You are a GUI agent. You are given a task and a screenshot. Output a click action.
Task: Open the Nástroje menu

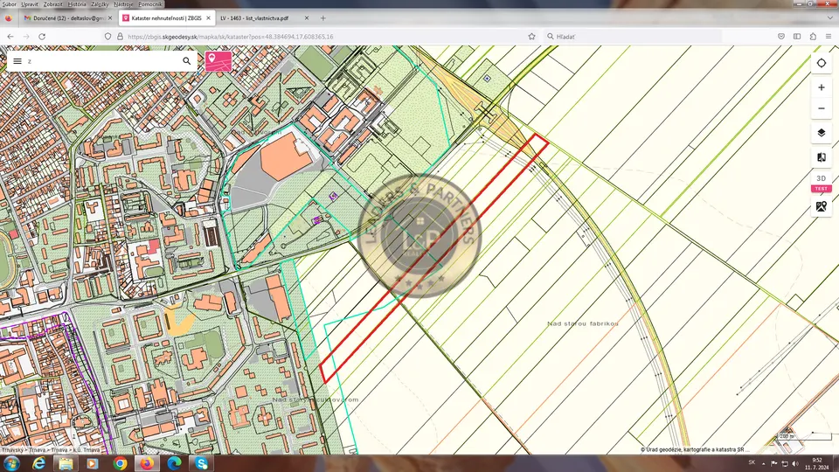(123, 3)
